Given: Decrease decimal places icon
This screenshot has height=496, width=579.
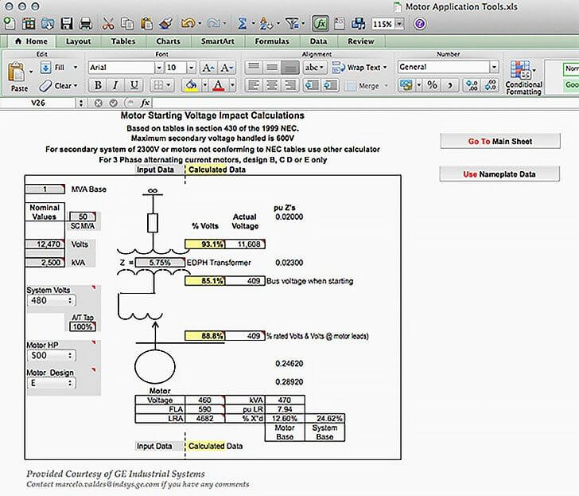Looking at the screenshot, I should click(491, 85).
